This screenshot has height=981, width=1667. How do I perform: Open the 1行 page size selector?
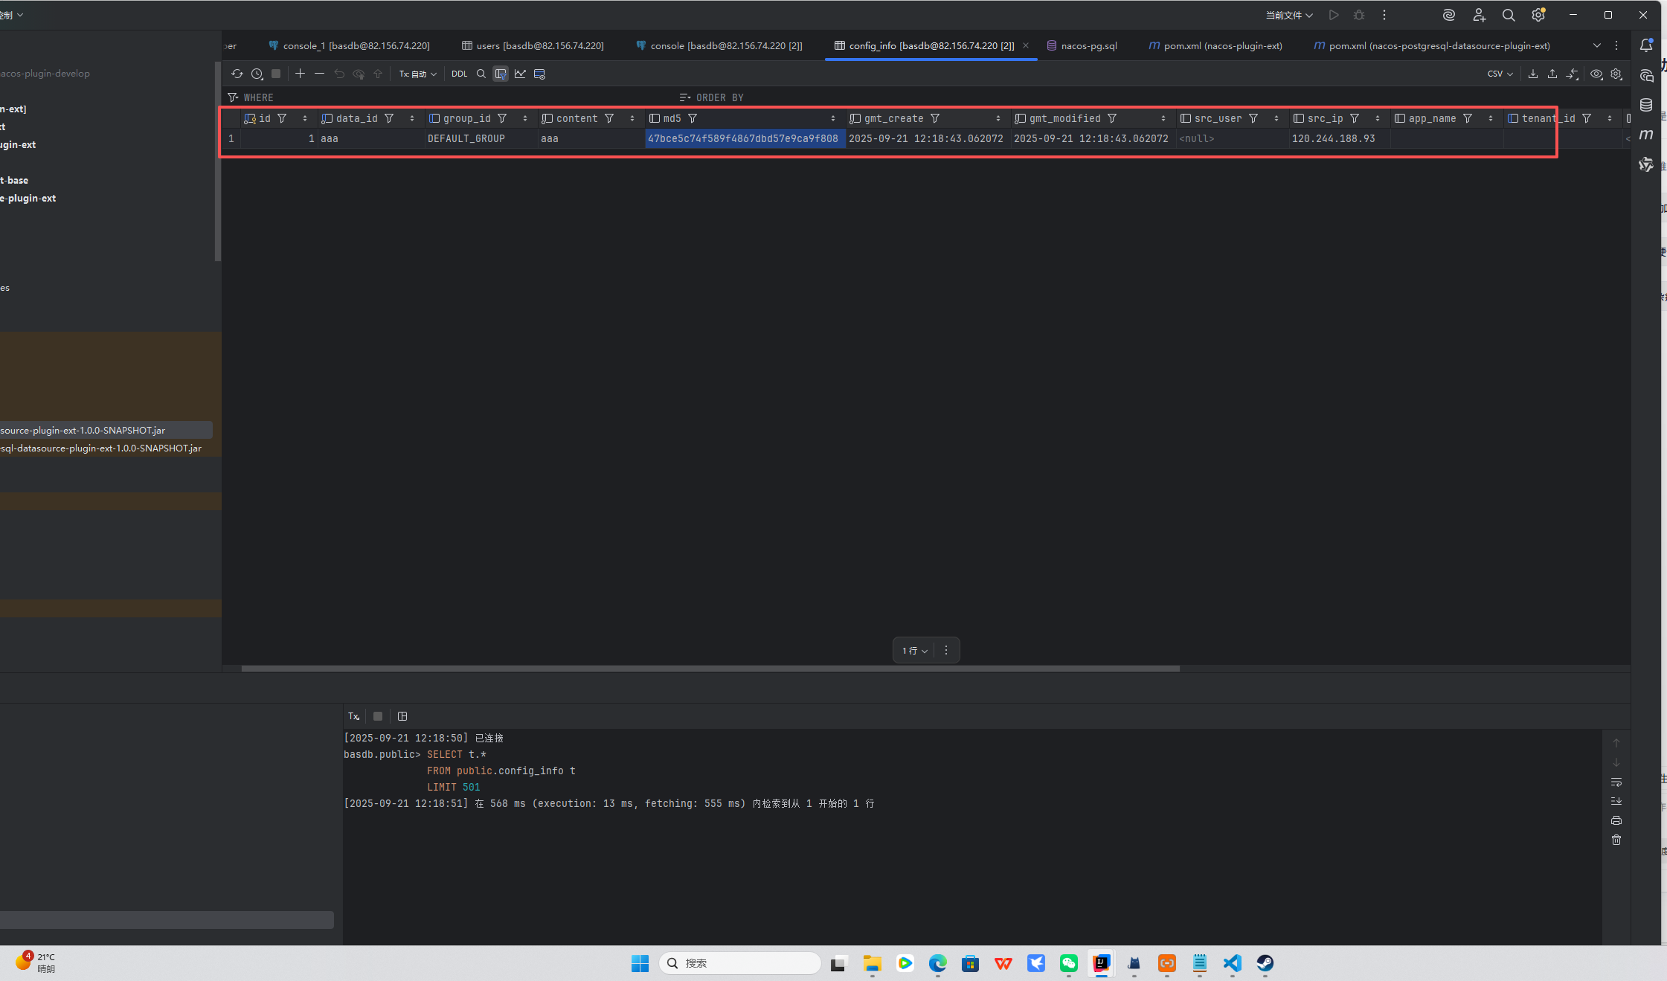[x=912, y=650]
